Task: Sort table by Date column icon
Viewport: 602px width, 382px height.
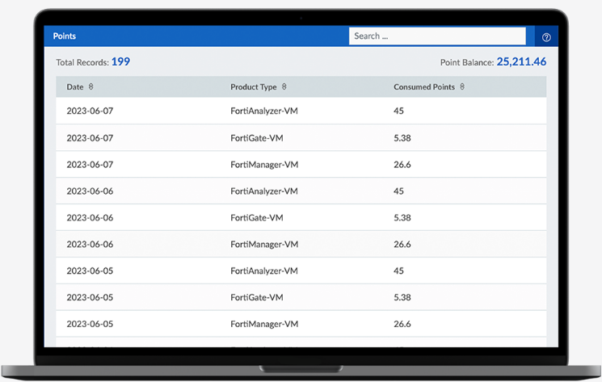Action: click(91, 86)
